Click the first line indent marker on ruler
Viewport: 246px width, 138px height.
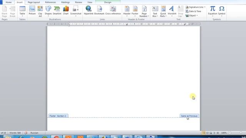click(x=69, y=23)
